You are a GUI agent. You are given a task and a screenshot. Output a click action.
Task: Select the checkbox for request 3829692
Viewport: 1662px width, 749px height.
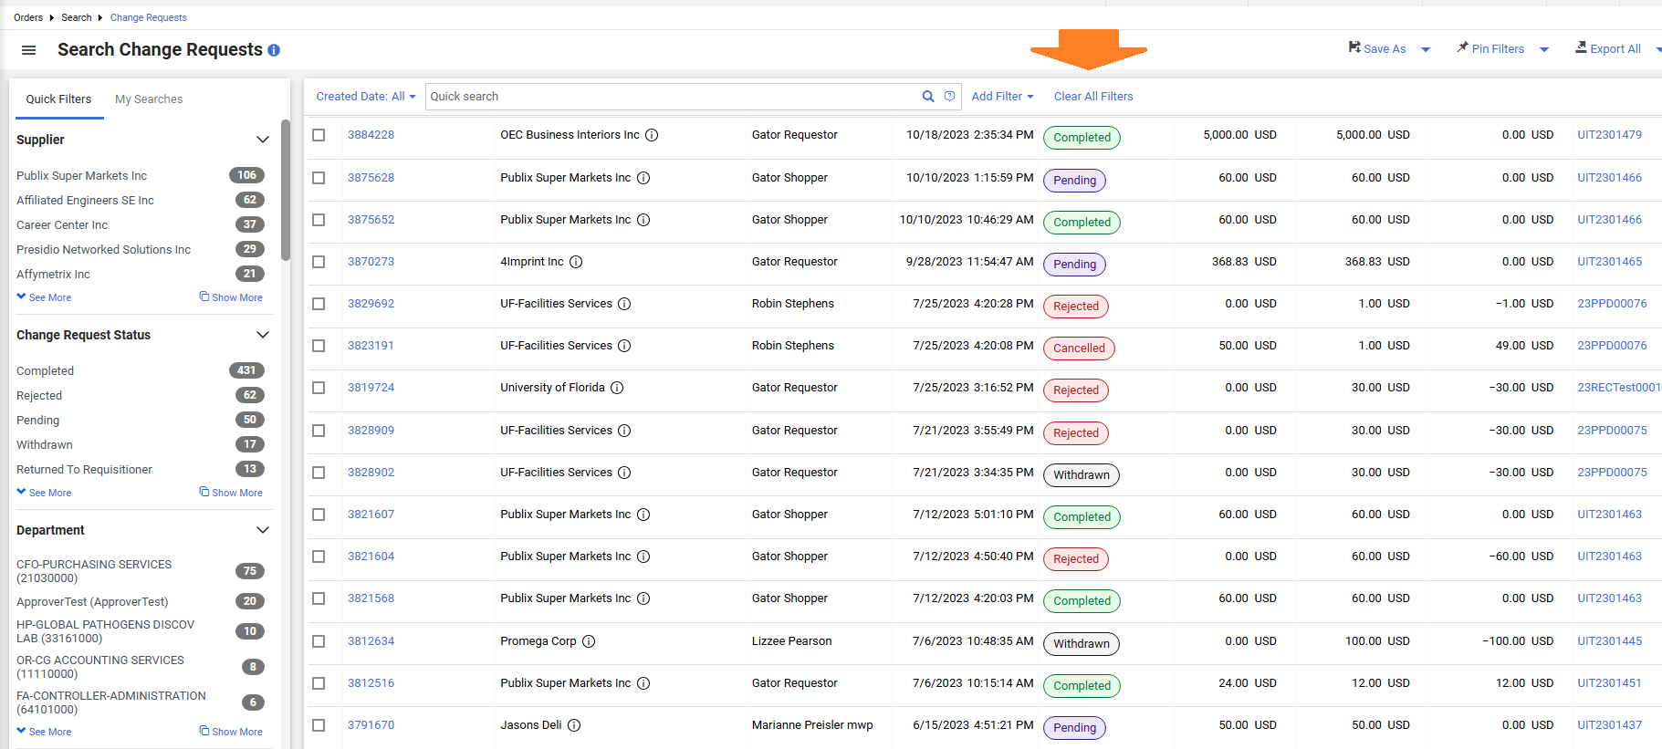(319, 304)
